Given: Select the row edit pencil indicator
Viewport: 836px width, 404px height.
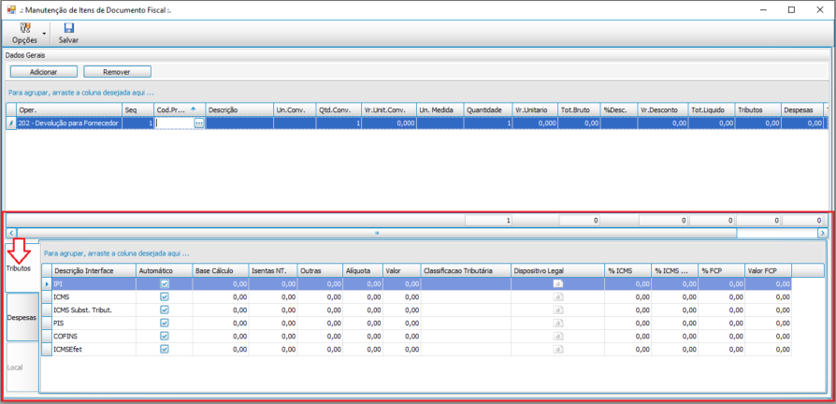Looking at the screenshot, I should pyautogui.click(x=11, y=123).
